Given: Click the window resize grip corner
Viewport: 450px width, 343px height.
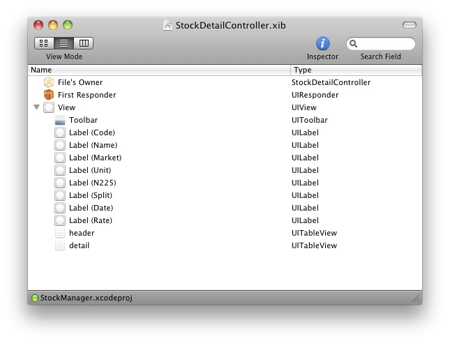Looking at the screenshot, I should [x=416, y=298].
